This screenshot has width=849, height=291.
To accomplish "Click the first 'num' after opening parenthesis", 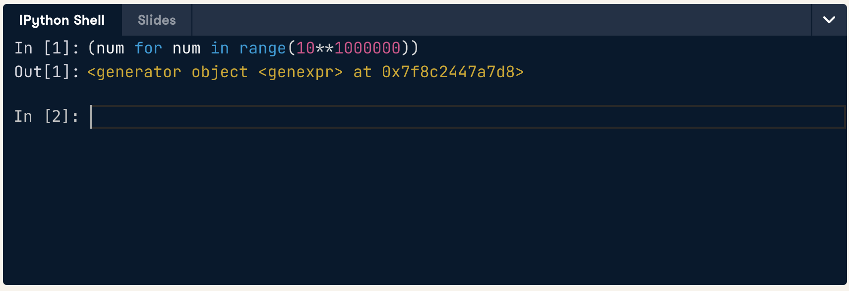I will [110, 48].
